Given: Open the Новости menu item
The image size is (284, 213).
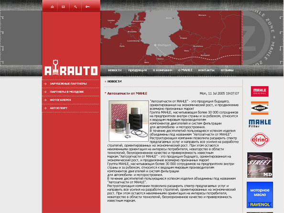Looking at the screenshot, I should click(x=115, y=70).
